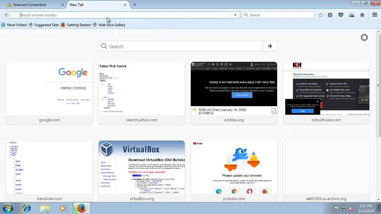Open the bandicam.com tile
381x214 pixels.
[x=49, y=171]
